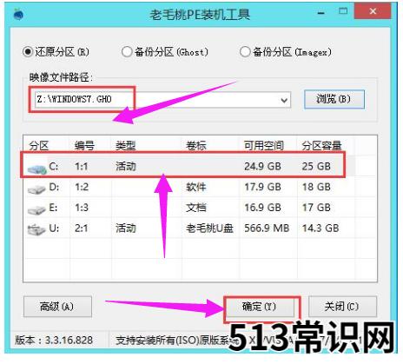This screenshot has height=364, width=403.
Task: Click the 分区容量 column header
Action: [x=322, y=146]
